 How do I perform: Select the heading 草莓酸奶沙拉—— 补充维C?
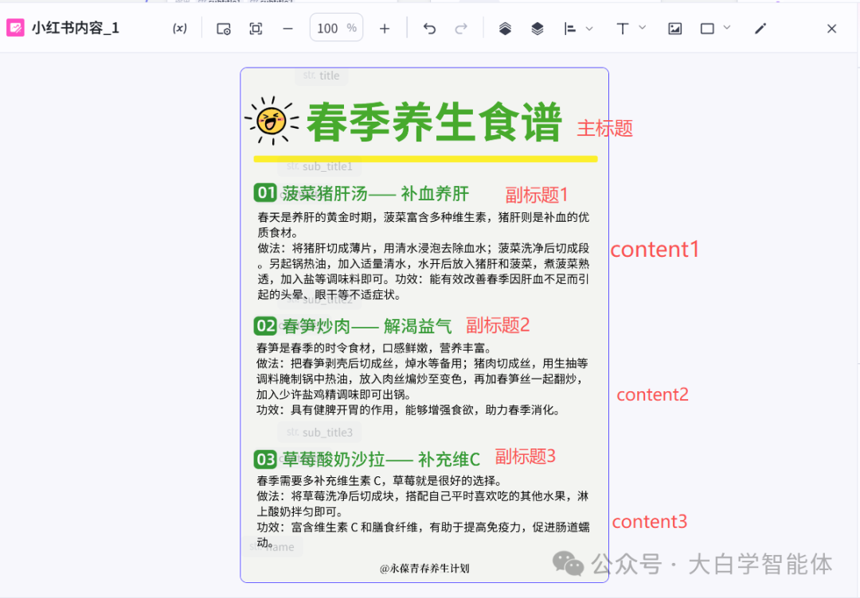(x=381, y=460)
